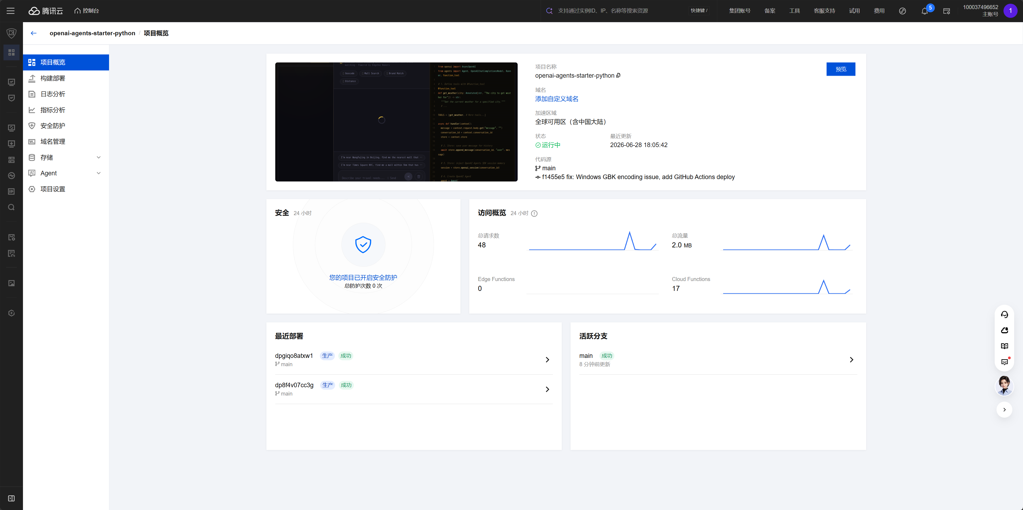This screenshot has height=510, width=1023.
Task: Click the monitor chart icon in dark sidebar
Action: pyautogui.click(x=11, y=82)
